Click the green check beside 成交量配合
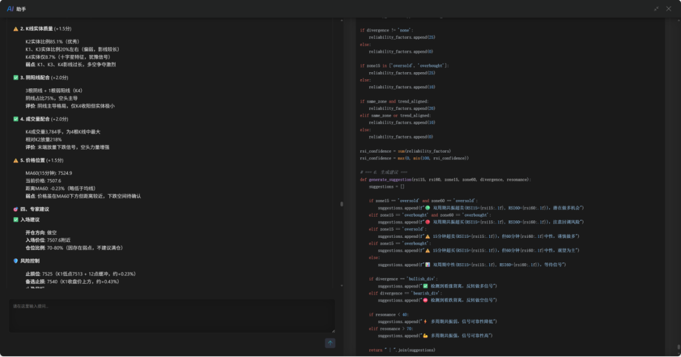This screenshot has height=357, width=681. point(16,119)
